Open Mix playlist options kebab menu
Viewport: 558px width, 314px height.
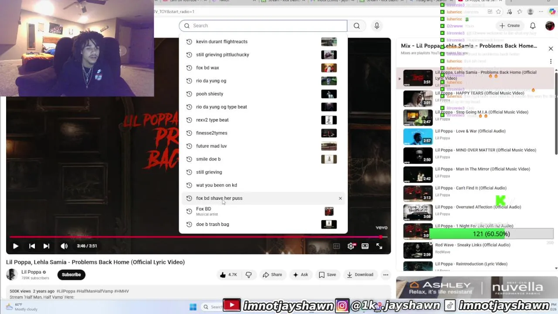pos(551,61)
